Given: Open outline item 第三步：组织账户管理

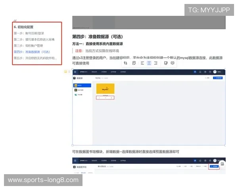Looking at the screenshot, I should [29, 46].
